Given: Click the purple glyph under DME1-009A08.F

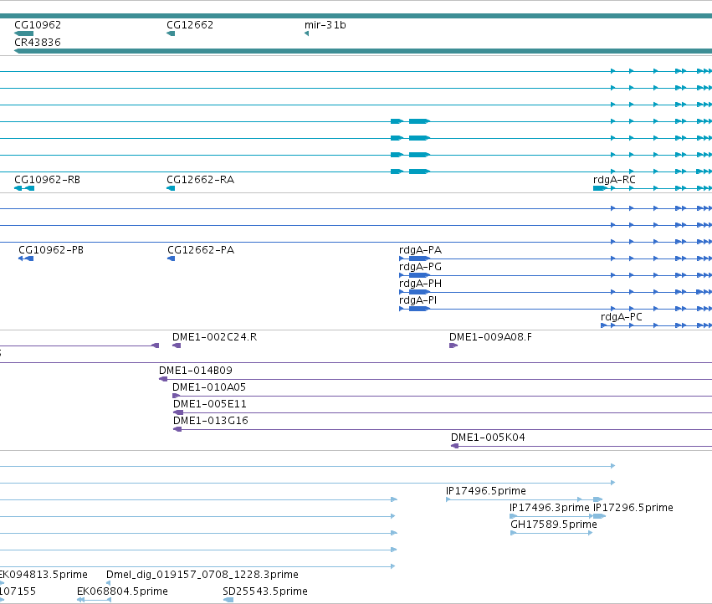Looking at the screenshot, I should (x=453, y=346).
